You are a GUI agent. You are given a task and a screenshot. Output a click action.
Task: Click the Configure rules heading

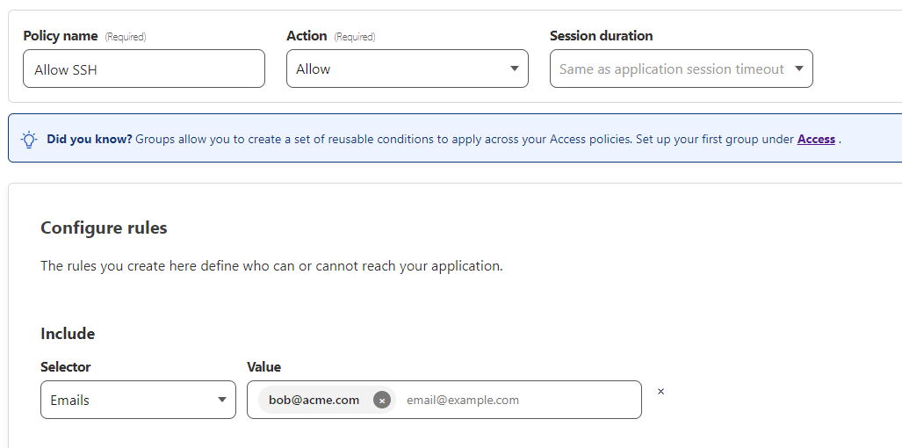pos(104,228)
